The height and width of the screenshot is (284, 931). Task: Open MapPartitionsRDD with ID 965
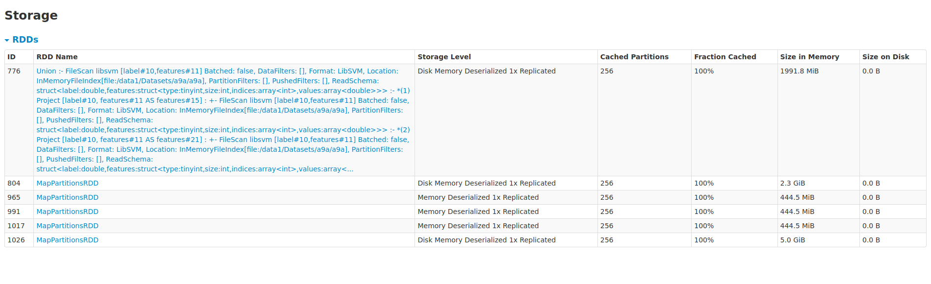pos(67,197)
